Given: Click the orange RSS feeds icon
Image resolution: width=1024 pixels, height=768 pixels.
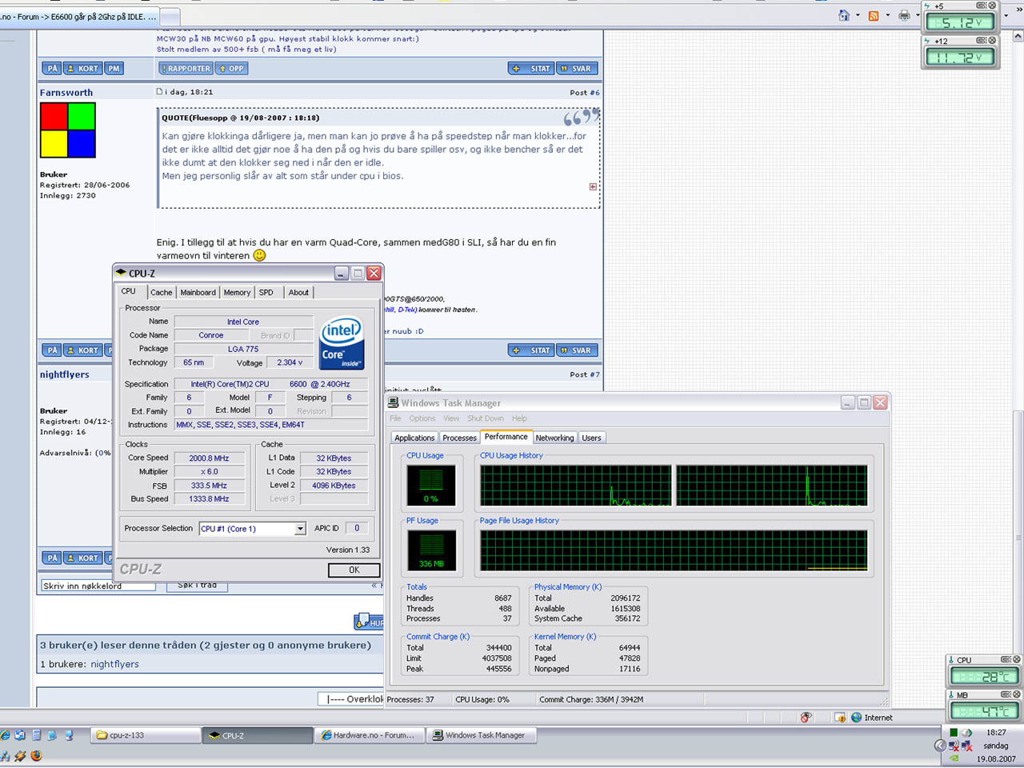Looking at the screenshot, I should click(874, 15).
